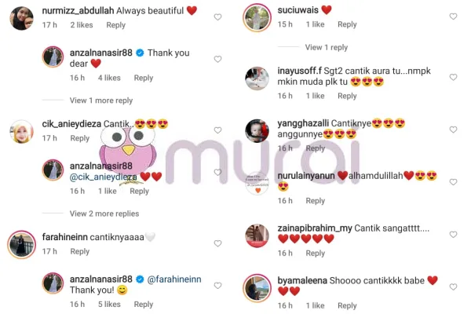Expand 'View 1 reply' under suciuwais
The height and width of the screenshot is (314, 471).
coord(327,47)
